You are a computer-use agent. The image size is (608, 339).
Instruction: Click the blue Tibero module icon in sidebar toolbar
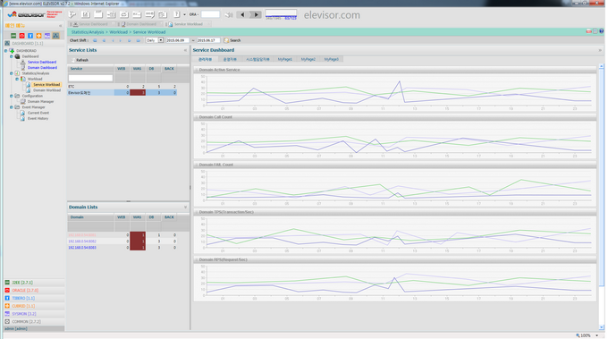[x=30, y=36]
